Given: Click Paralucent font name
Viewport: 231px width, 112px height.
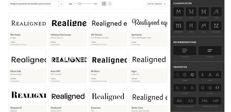Looking at the screenshot, I should pos(56,108).
